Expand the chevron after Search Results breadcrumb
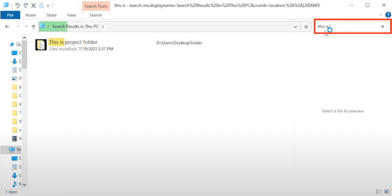 (103, 27)
